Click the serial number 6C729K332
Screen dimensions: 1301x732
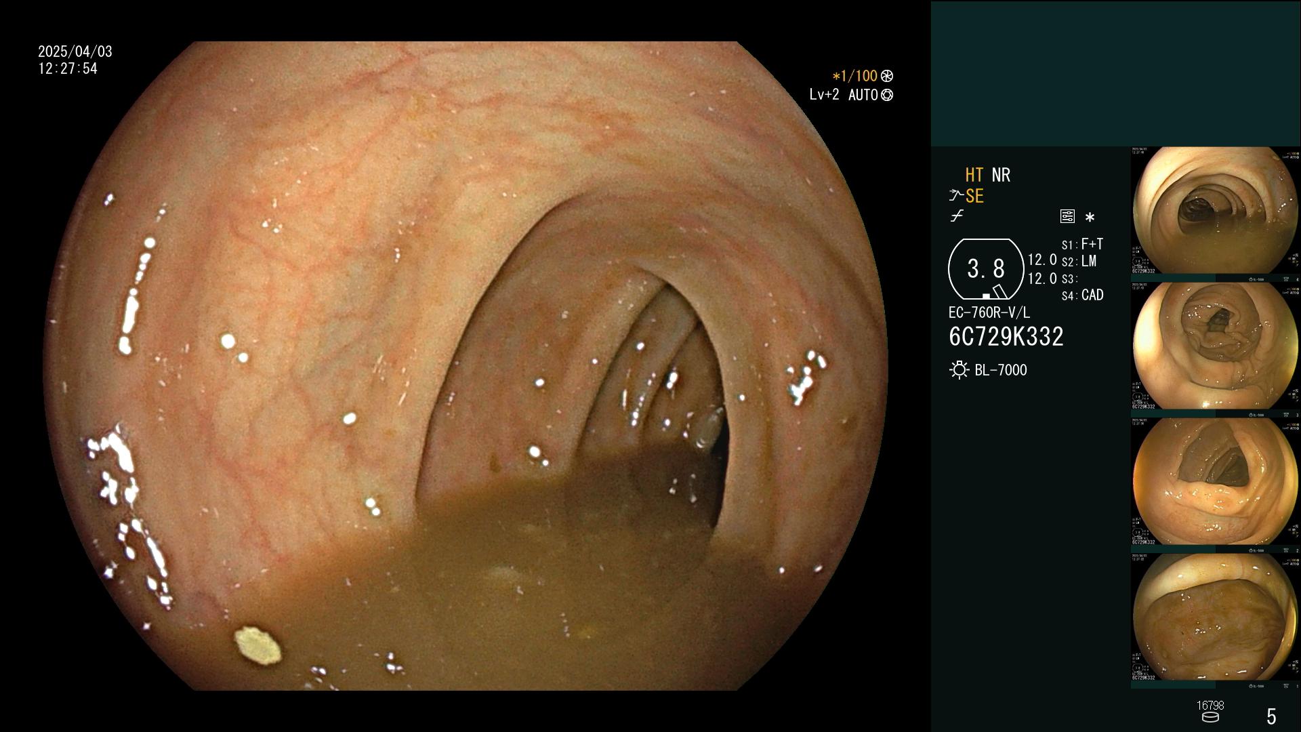point(1006,336)
